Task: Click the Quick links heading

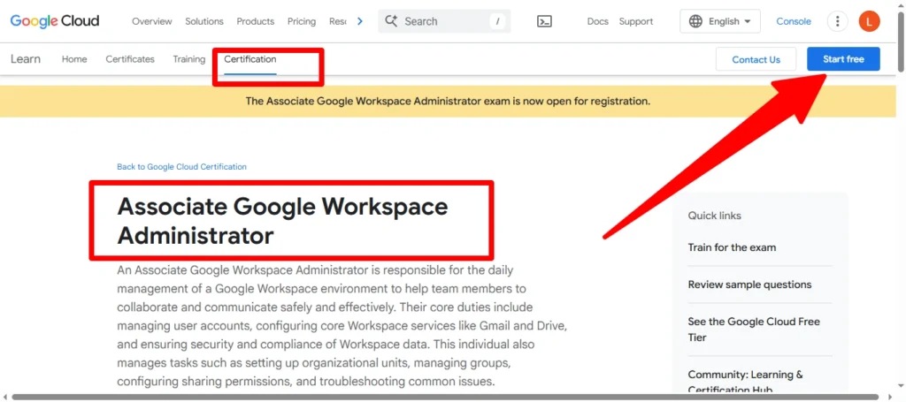Action: click(x=714, y=216)
